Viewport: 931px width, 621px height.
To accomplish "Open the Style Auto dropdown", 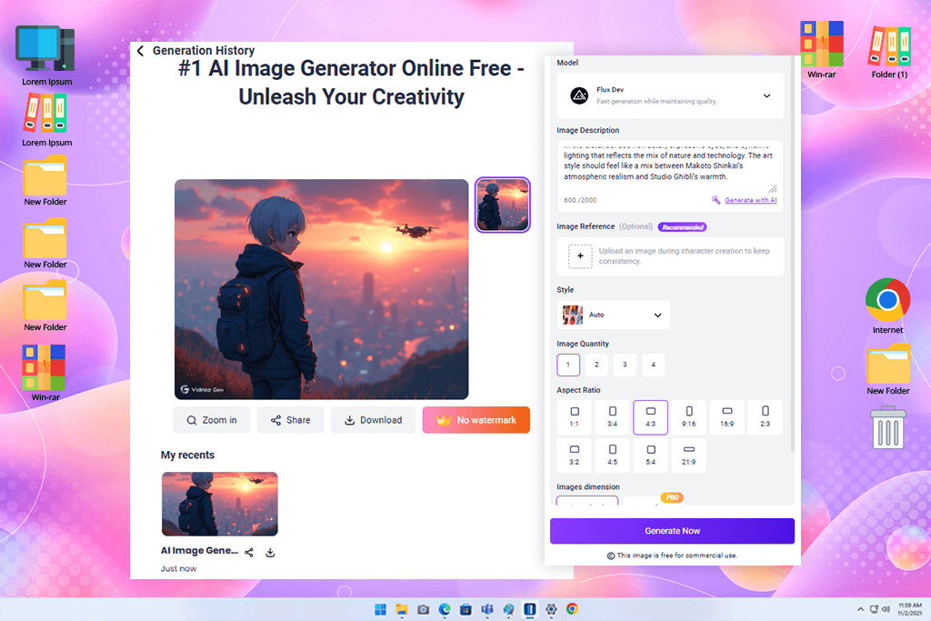I will click(614, 315).
